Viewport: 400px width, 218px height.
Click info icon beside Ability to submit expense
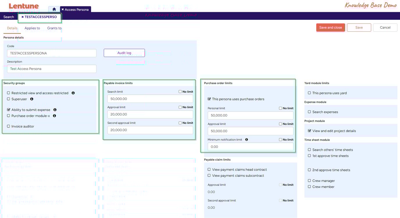55,110
